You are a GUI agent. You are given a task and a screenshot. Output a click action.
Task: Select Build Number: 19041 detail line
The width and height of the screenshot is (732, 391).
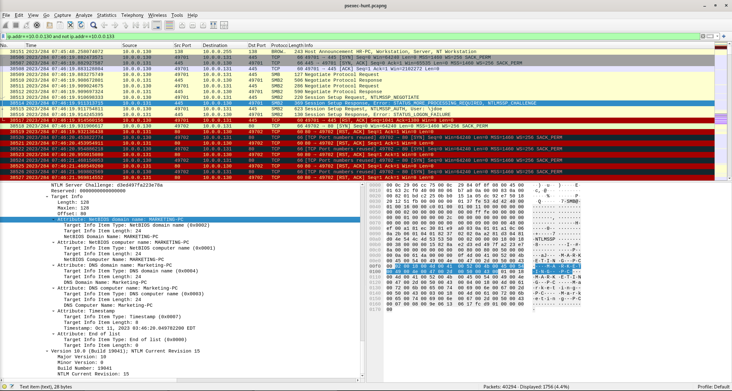tap(180, 368)
